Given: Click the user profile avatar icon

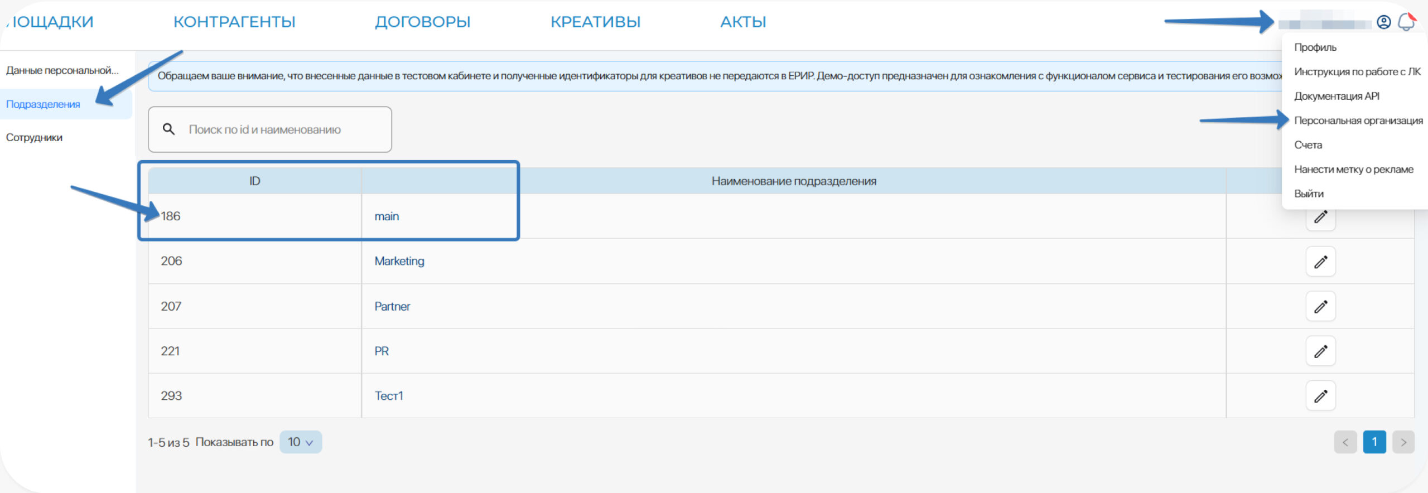Looking at the screenshot, I should [x=1383, y=22].
